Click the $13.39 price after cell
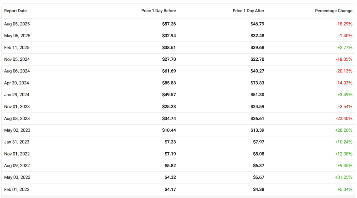 pos(257,130)
